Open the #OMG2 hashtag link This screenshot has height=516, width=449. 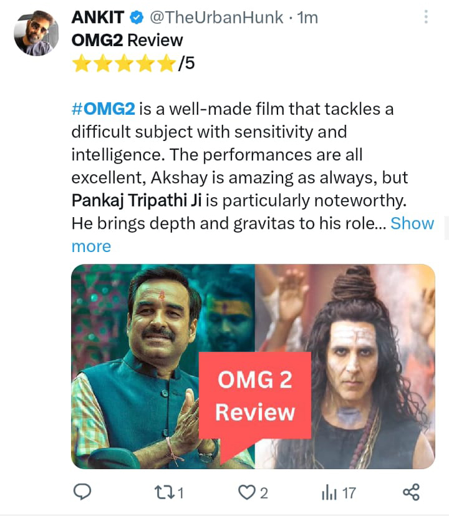pos(104,109)
